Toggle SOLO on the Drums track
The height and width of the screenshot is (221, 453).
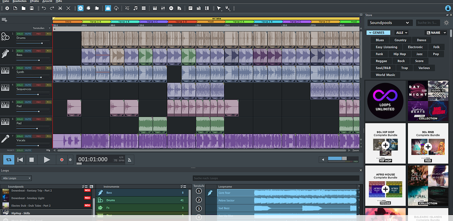click(x=20, y=34)
